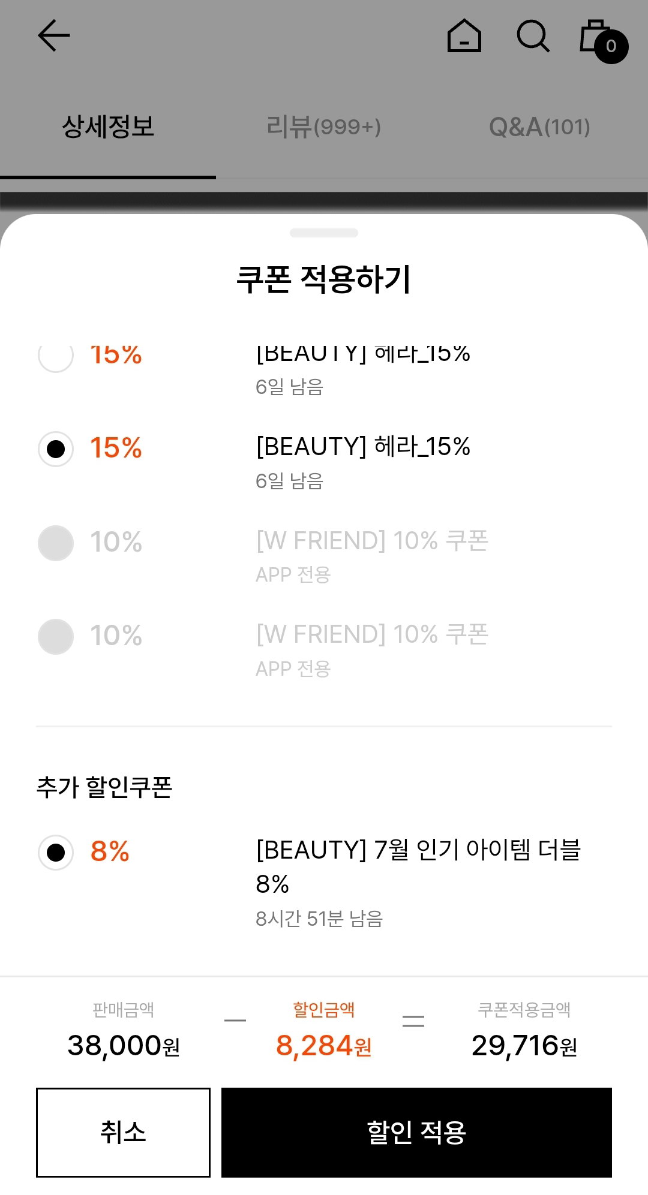
Task: Select the fully visible 헤라_15% coupon radio
Action: pyautogui.click(x=56, y=448)
